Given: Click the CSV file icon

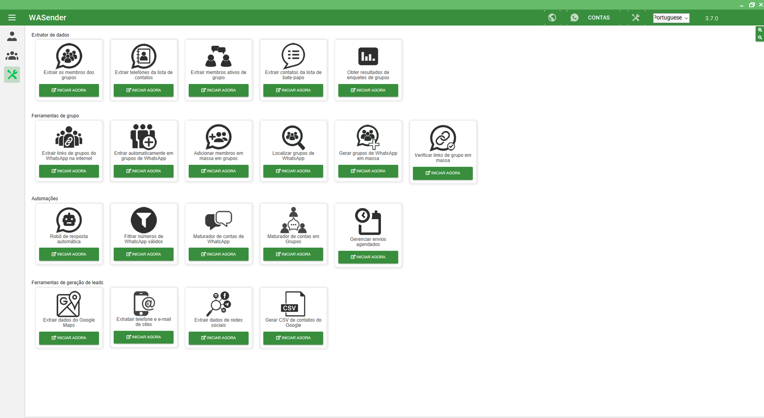Looking at the screenshot, I should tap(293, 304).
